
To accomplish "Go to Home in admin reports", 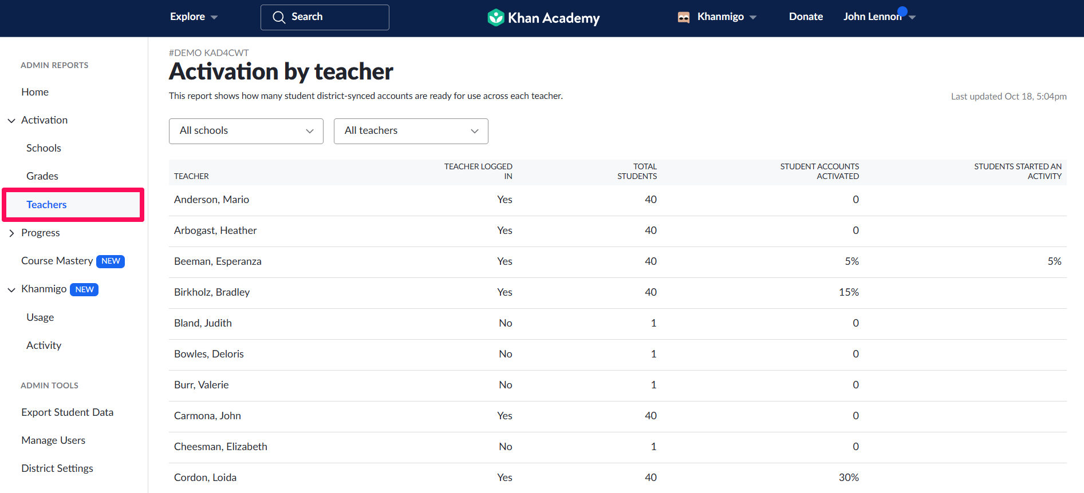I will (35, 92).
